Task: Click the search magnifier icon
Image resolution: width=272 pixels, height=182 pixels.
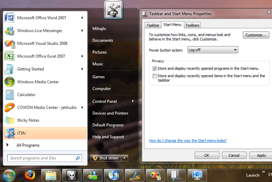Action: [x=78, y=158]
